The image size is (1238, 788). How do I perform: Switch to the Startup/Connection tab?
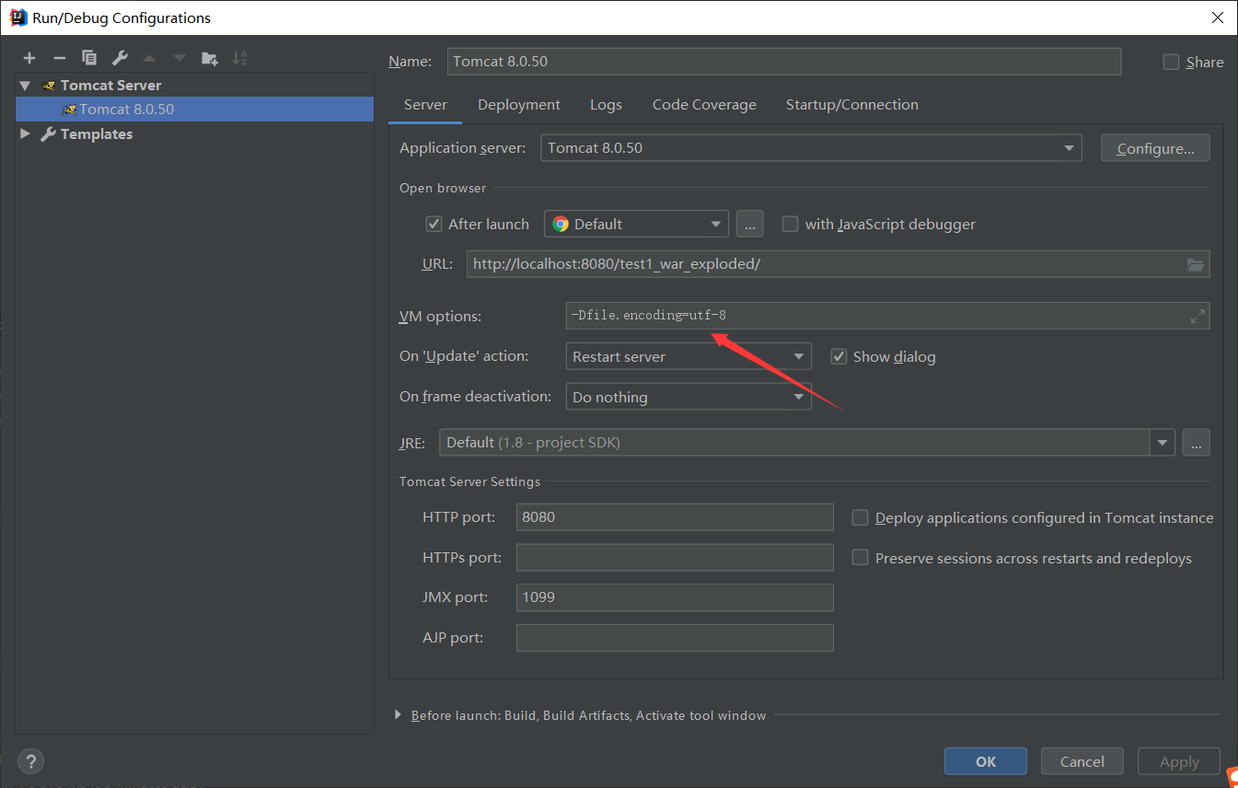[x=852, y=105]
